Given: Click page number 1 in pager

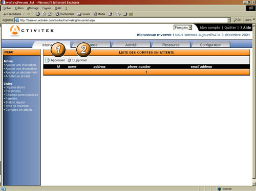Looking at the screenshot, I should 146,72.
